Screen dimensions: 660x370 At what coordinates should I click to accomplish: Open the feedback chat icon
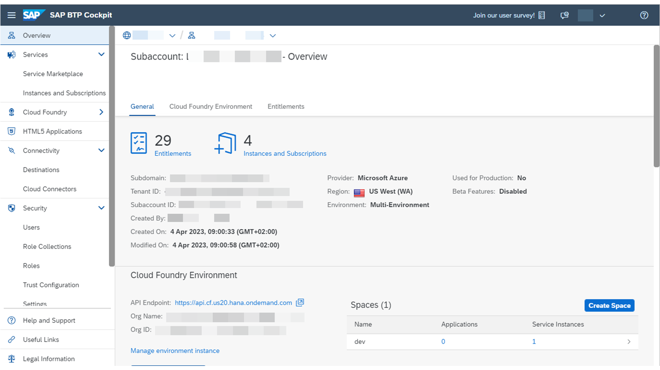tap(564, 15)
